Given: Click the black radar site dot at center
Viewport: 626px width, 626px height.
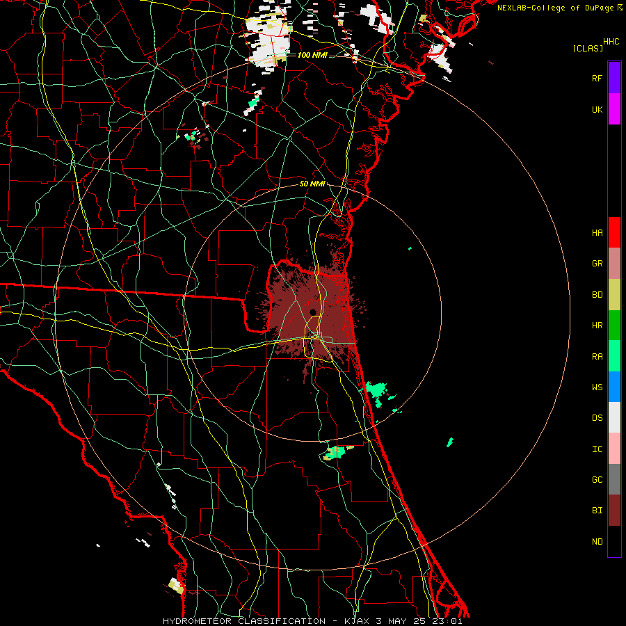Looking at the screenshot, I should point(313,312).
